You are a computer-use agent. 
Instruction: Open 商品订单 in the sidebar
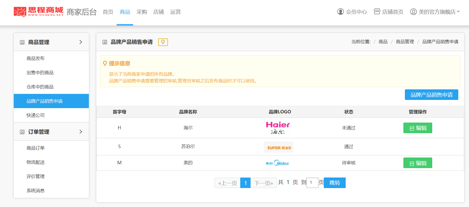click(x=51, y=148)
